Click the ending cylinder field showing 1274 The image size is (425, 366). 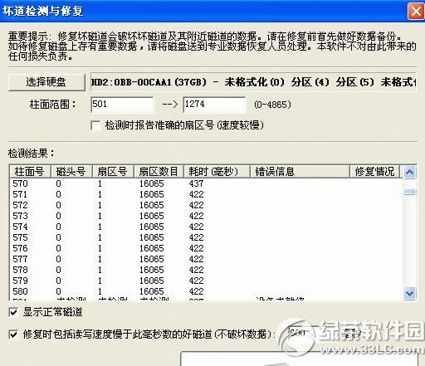pos(214,105)
